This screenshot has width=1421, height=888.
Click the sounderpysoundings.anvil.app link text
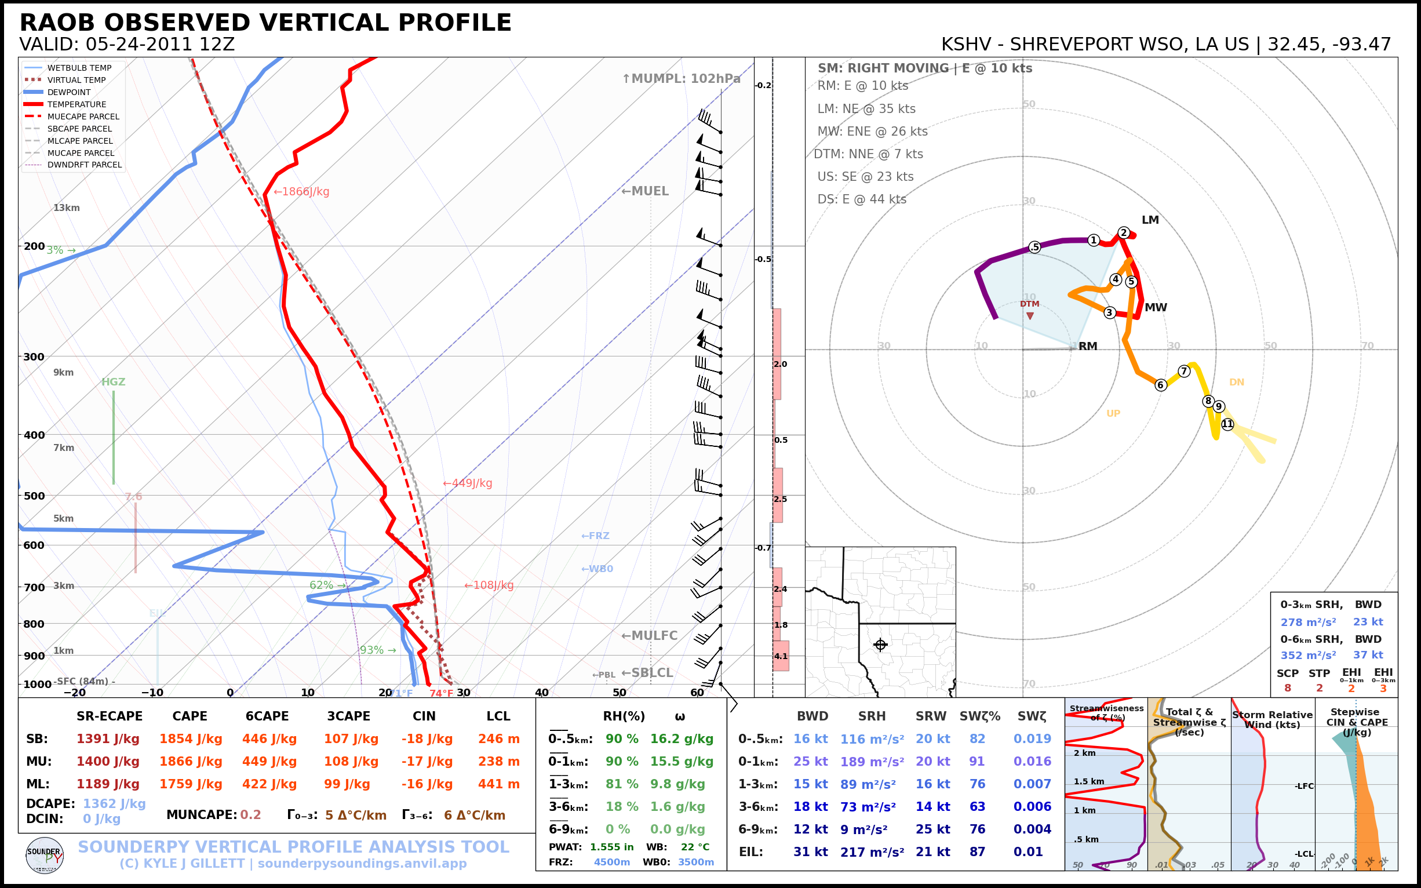click(x=362, y=863)
